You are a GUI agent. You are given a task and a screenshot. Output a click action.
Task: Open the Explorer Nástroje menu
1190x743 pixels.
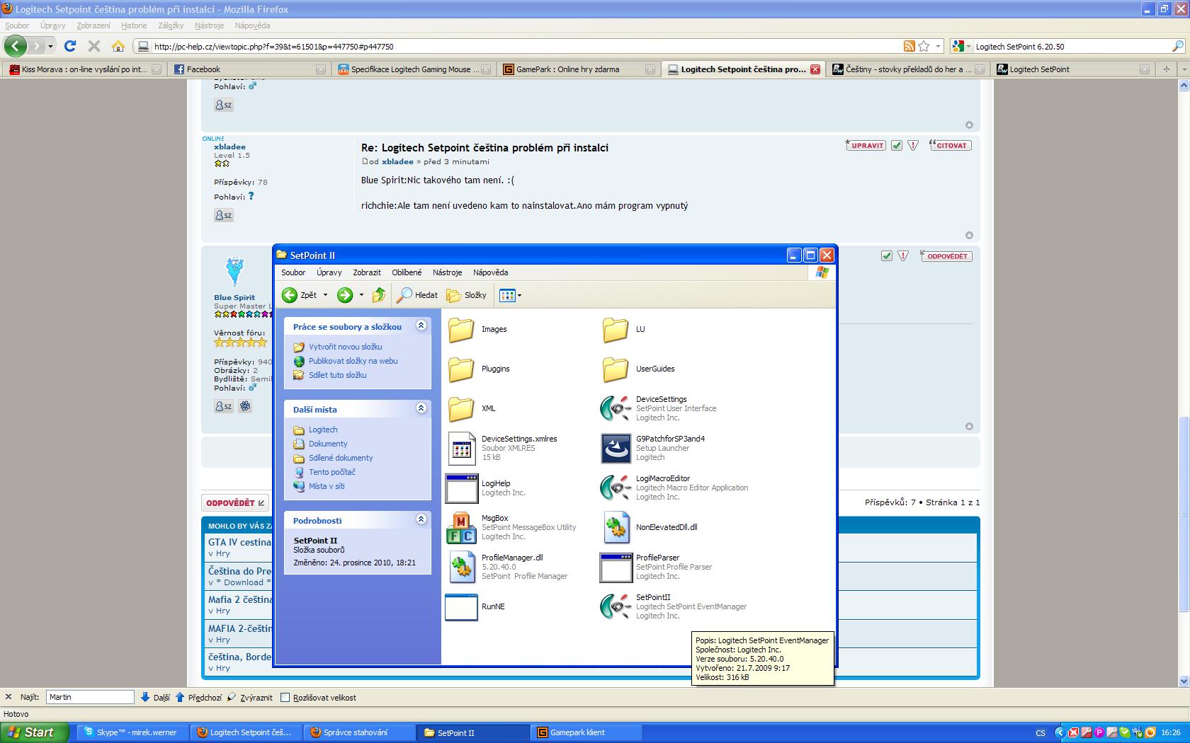tap(448, 272)
